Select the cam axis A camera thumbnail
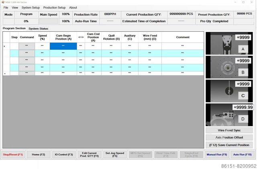257x169 pixels. [x=220, y=43]
